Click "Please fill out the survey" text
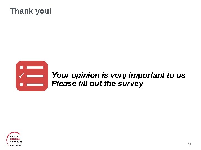Image resolution: width=201 pixels, height=150 pixels. [x=97, y=84]
